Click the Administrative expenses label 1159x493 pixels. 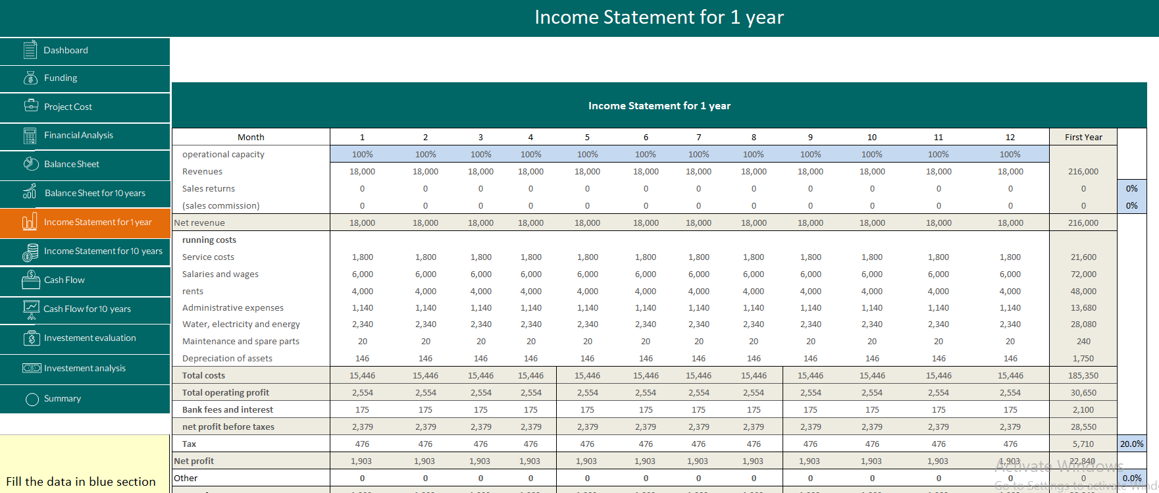233,307
